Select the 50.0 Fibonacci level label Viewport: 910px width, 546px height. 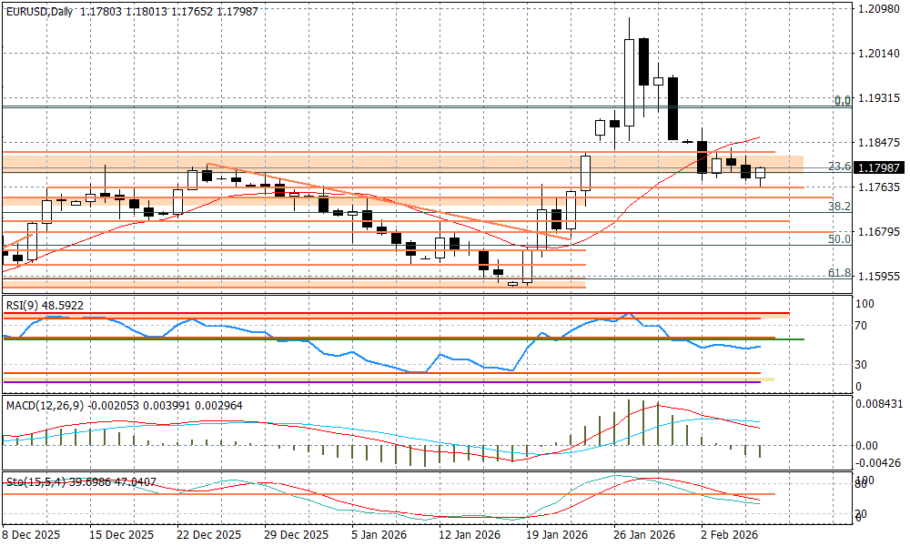(x=839, y=238)
